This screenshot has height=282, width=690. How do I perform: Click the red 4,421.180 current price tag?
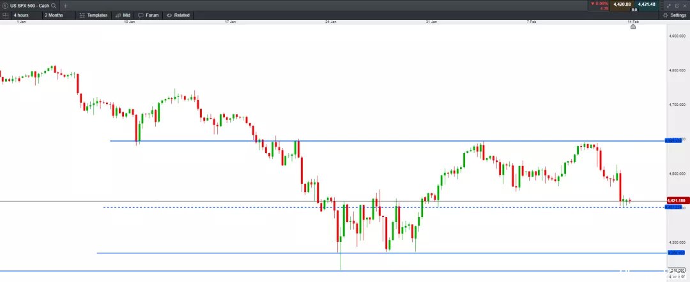[676, 201]
